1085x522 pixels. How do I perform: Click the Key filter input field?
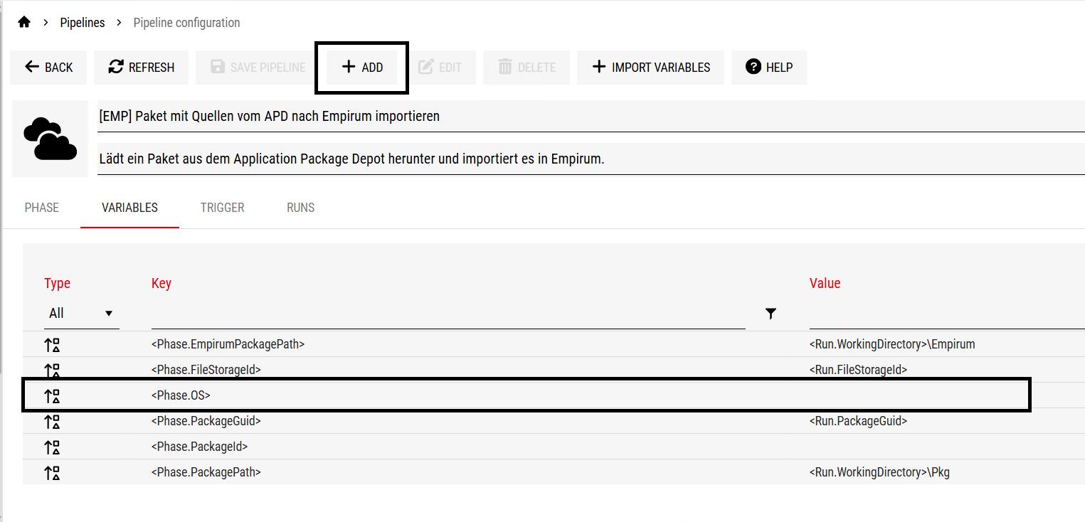448,314
